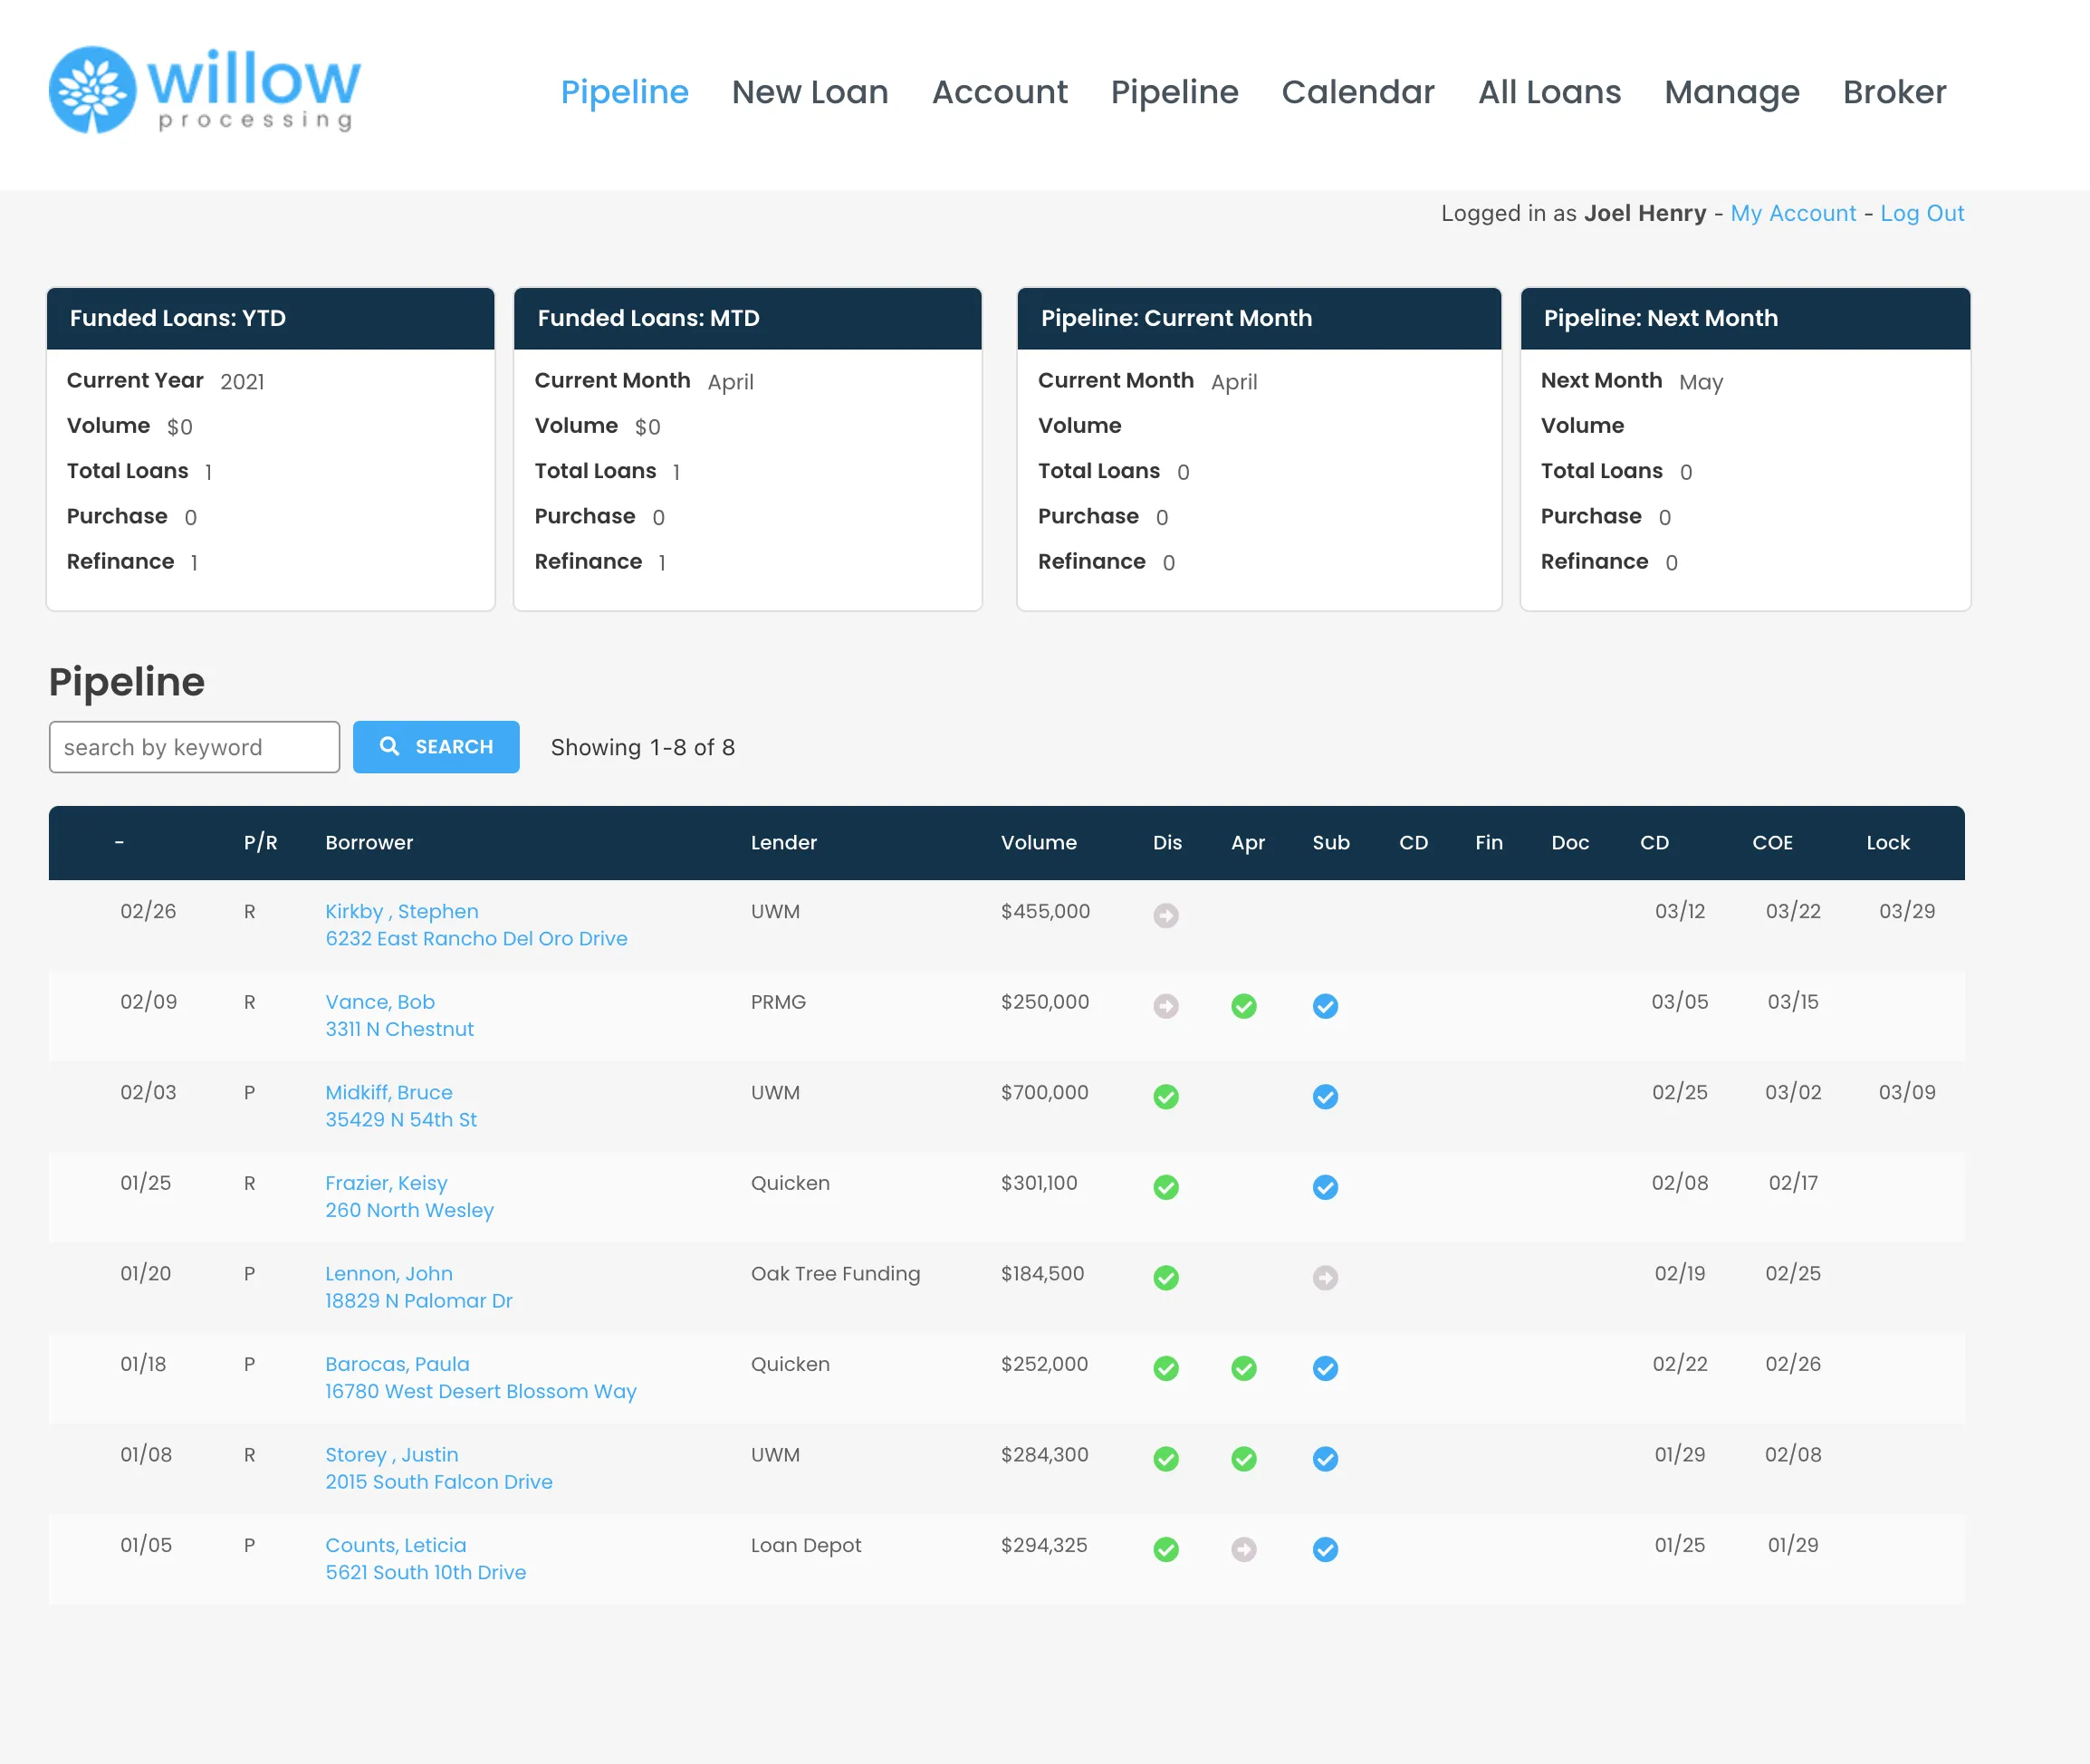Screen dimensions: 2090x1764
Task: Click the green Apr checkmark for Barocas, Paula
Action: click(x=1244, y=1368)
